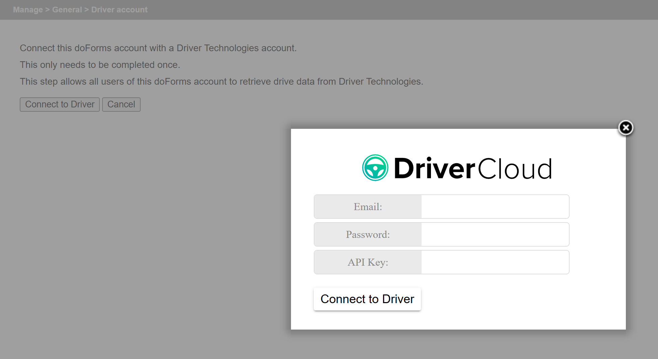
Task: Click the Password input field
Action: [495, 235]
